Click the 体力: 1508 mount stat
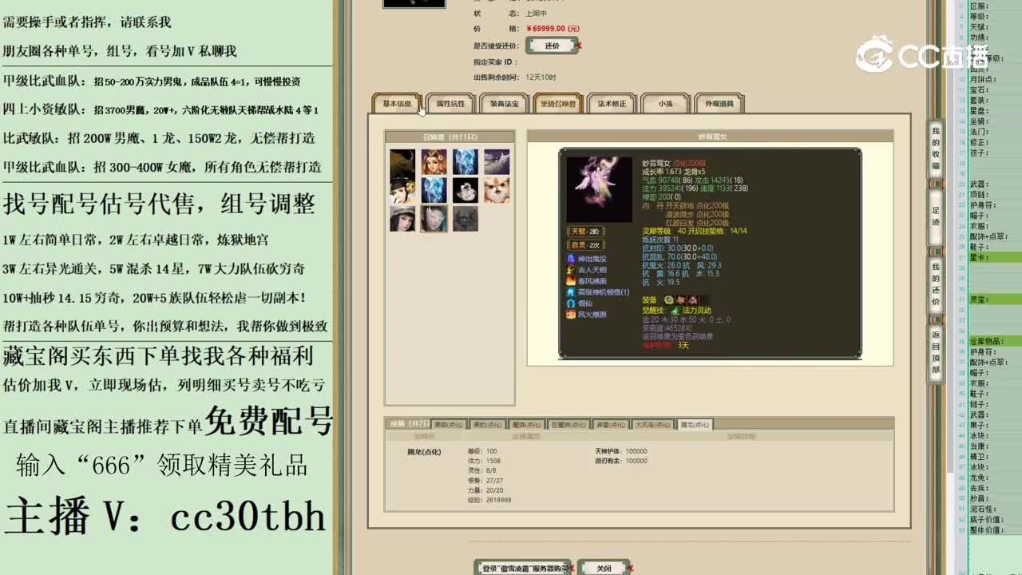 484,461
